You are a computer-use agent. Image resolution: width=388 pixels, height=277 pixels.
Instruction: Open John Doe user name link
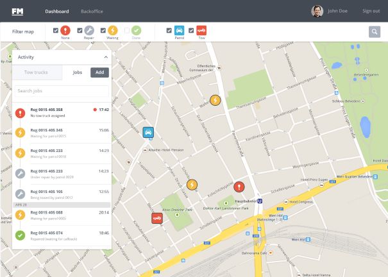tap(337, 11)
